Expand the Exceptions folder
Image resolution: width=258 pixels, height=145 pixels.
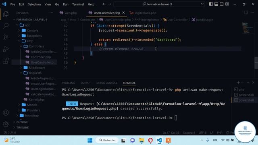(x=34, y=36)
